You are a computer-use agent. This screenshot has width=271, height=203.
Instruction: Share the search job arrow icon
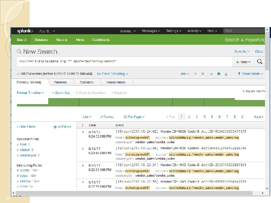point(211,74)
